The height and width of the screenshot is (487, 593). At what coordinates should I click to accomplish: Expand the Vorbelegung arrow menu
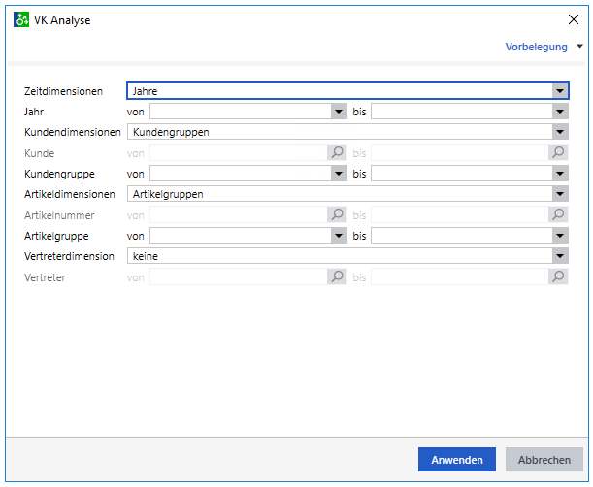[579, 47]
